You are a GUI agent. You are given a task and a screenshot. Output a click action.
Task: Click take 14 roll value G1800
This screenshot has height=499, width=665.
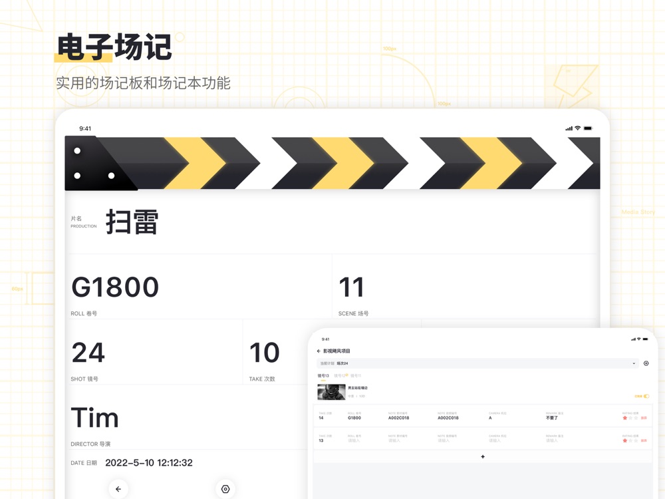coord(354,418)
